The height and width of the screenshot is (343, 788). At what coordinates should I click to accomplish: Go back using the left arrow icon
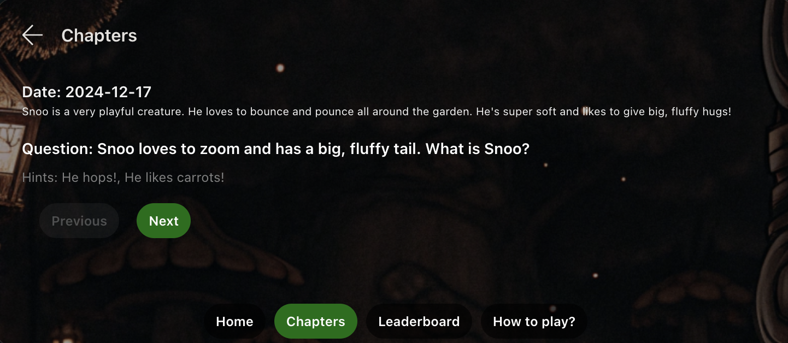pos(32,36)
